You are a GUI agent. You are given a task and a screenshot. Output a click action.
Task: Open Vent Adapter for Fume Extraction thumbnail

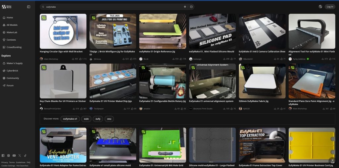coord(63,145)
